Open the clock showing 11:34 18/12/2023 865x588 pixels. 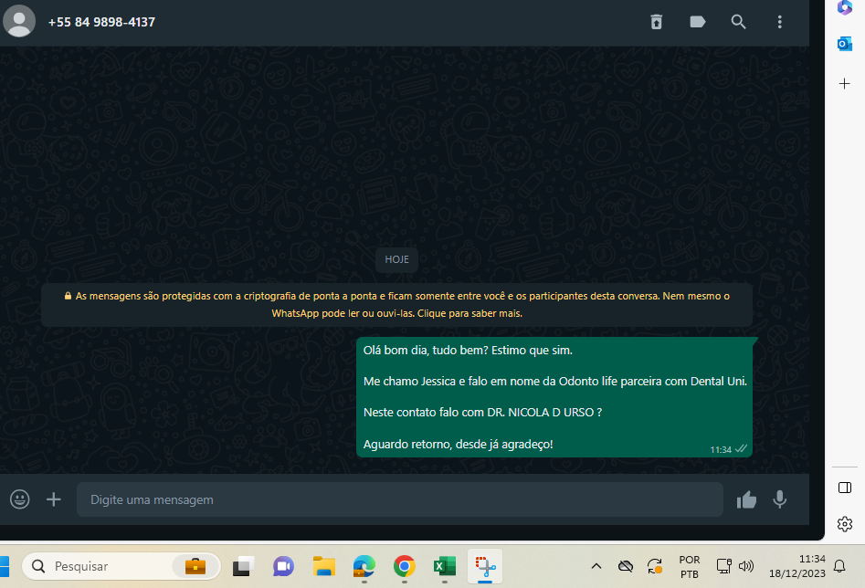click(x=797, y=566)
